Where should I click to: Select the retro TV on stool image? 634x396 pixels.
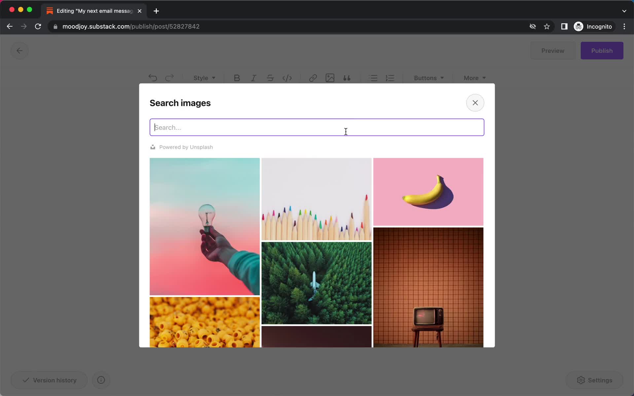428,287
